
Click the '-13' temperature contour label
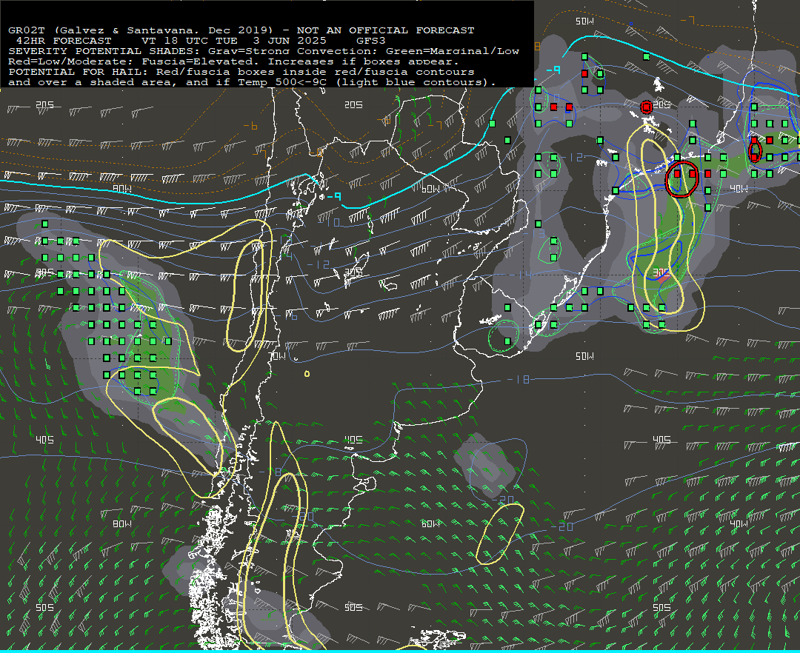pos(534,233)
